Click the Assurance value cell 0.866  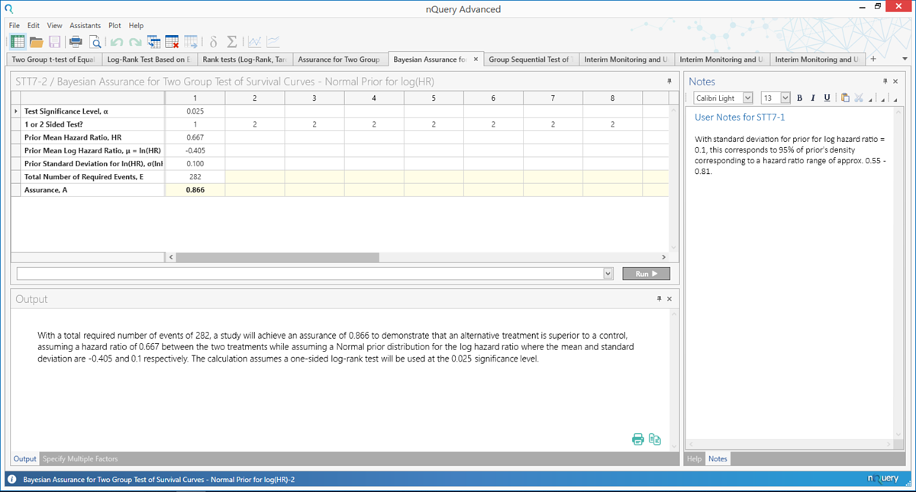[195, 190]
